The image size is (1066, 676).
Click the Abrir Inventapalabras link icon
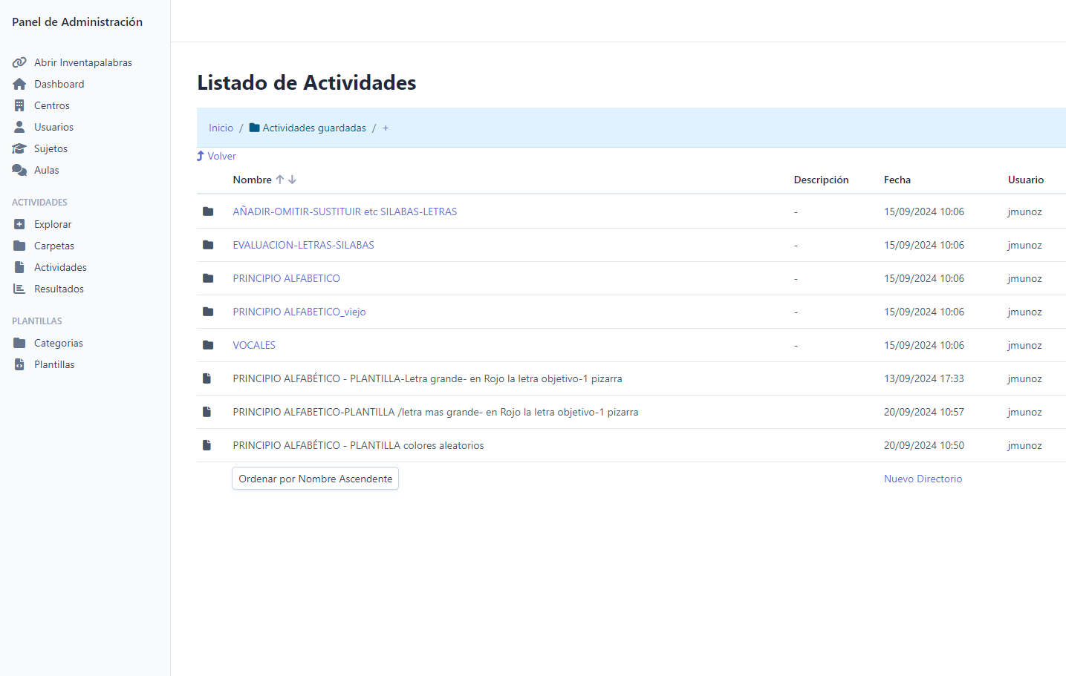pos(19,62)
